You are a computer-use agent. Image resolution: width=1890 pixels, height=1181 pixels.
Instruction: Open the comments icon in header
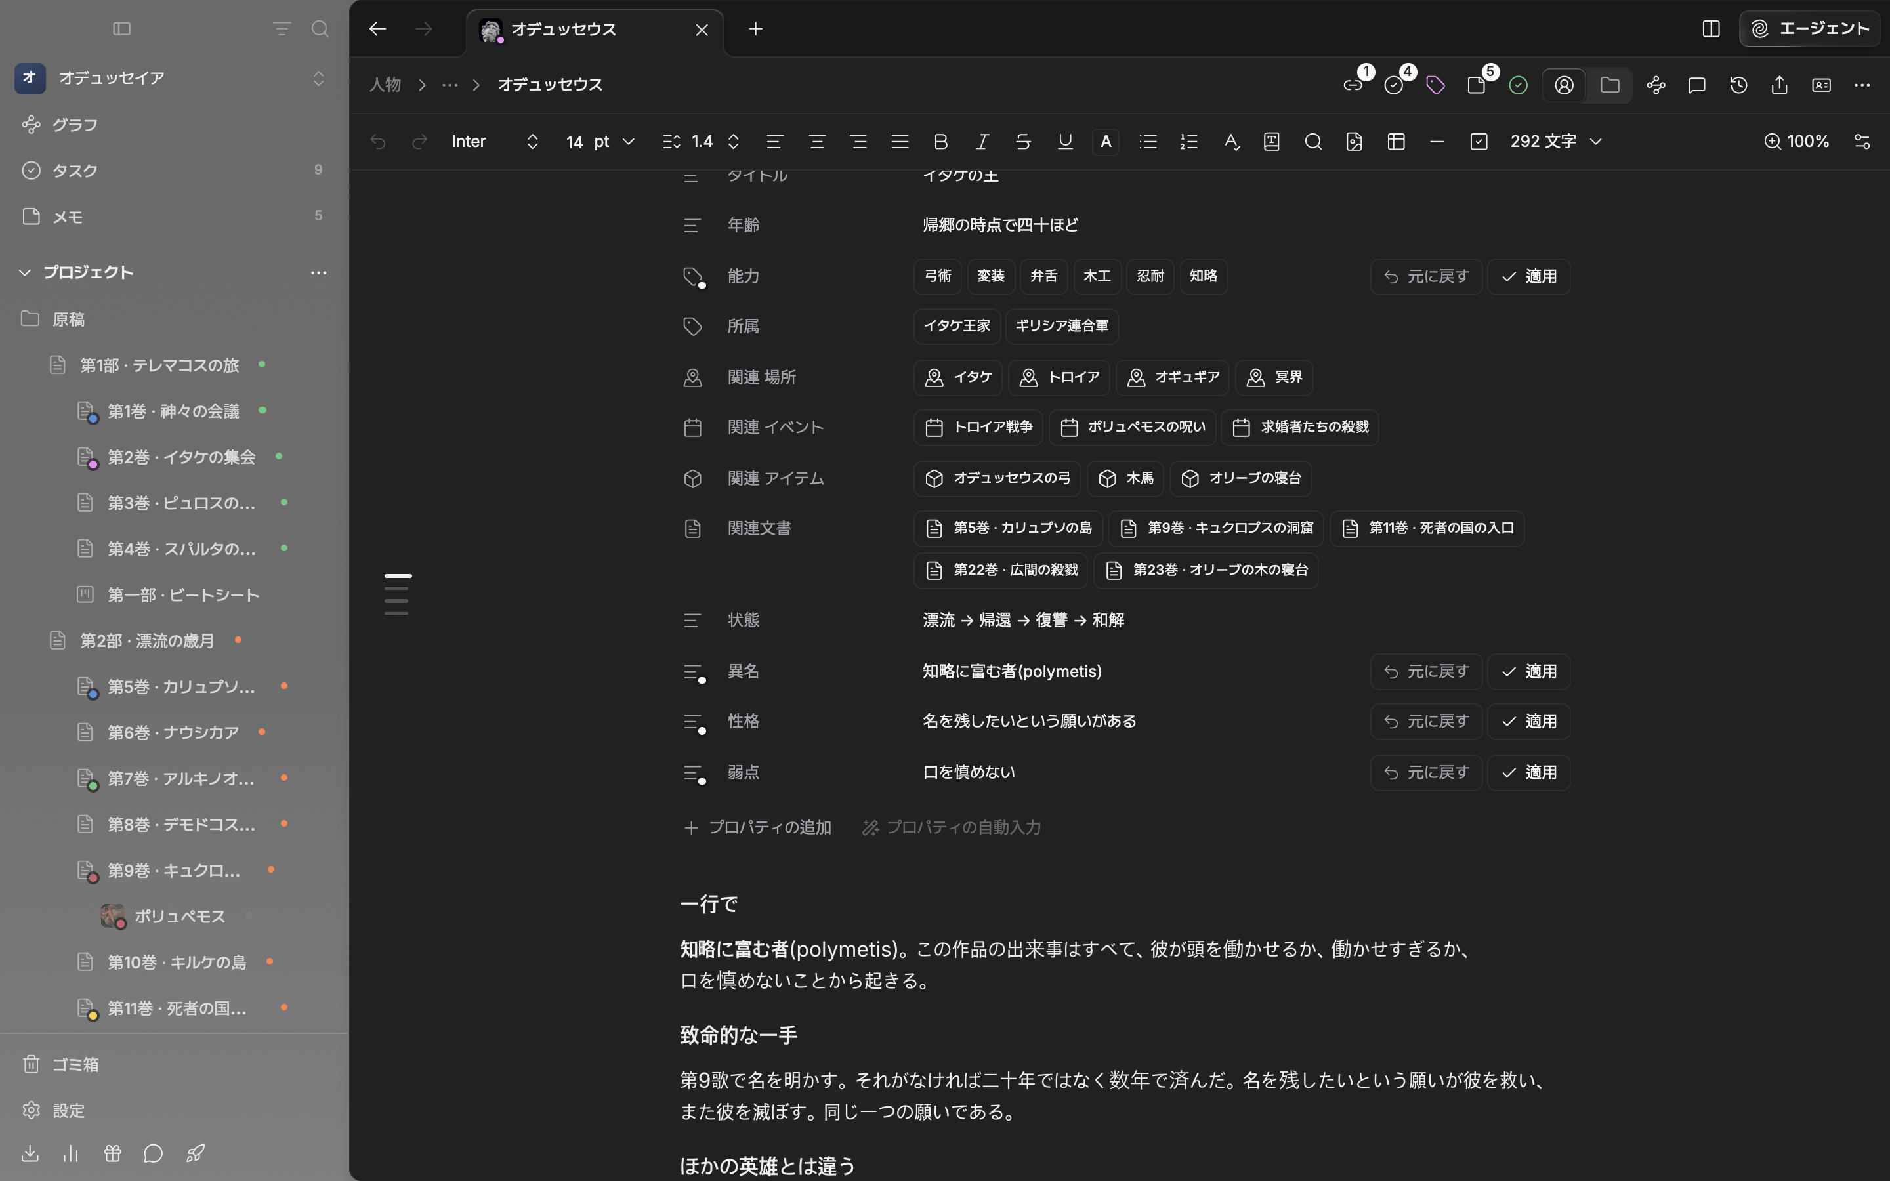click(1696, 85)
